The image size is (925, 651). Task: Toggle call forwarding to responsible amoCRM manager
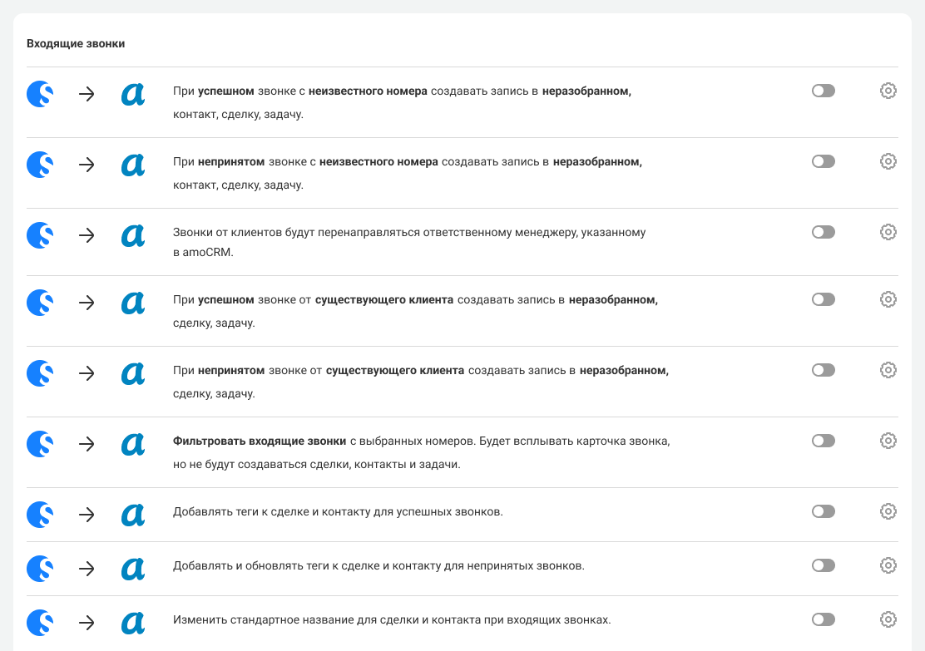click(x=824, y=232)
